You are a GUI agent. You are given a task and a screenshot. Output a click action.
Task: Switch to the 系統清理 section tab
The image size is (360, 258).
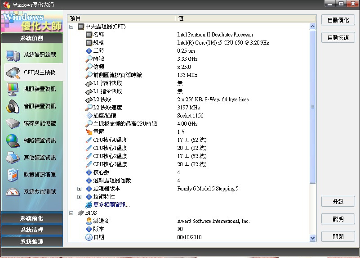(31, 230)
